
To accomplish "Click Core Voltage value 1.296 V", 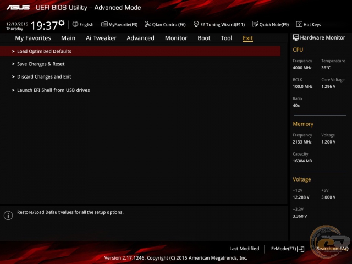I will point(328,86).
